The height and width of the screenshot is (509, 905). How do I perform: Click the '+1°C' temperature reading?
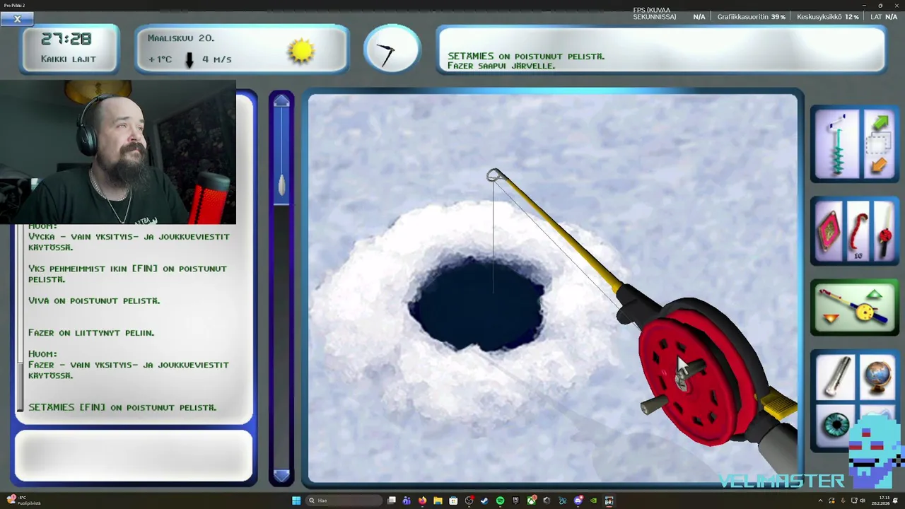click(160, 59)
